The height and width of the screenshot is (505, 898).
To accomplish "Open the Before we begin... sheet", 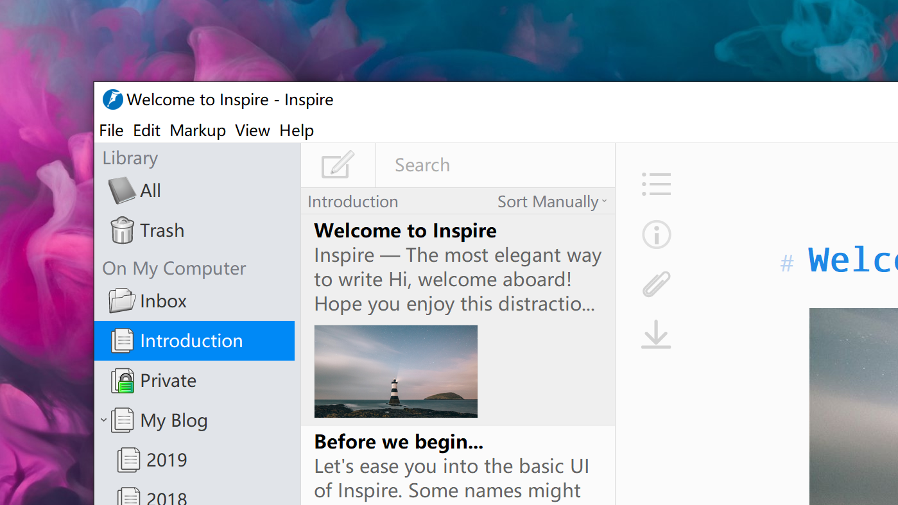I will click(x=458, y=465).
